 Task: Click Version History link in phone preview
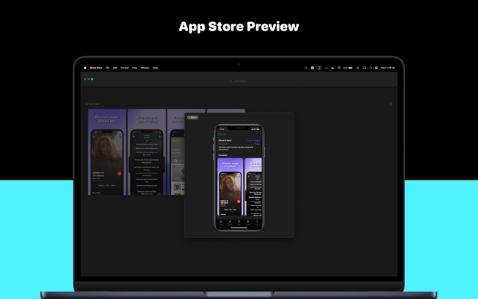(253, 140)
